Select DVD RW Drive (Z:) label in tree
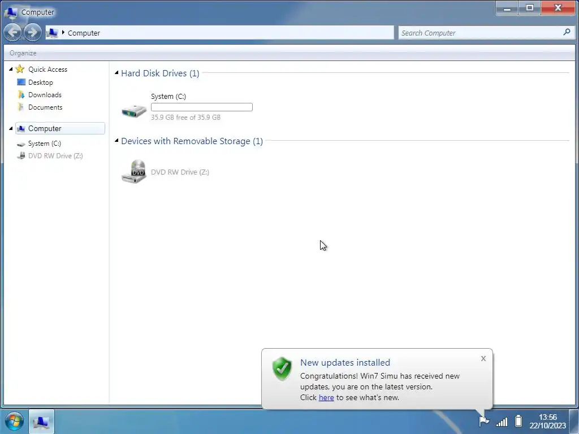Image resolution: width=579 pixels, height=434 pixels. pyautogui.click(x=55, y=156)
